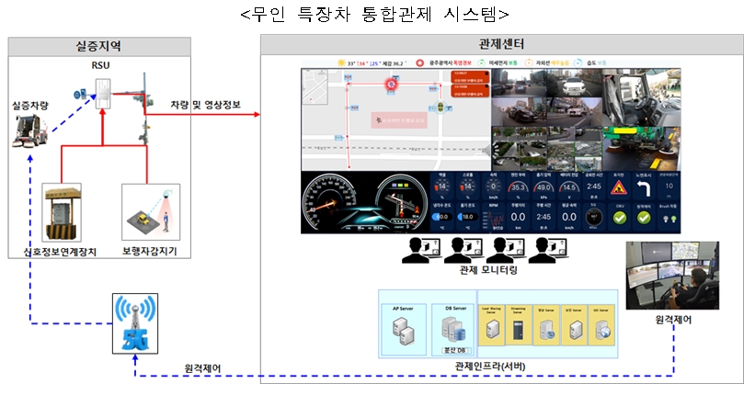
Task: Select the first monitoring operator icon
Action: [x=422, y=250]
